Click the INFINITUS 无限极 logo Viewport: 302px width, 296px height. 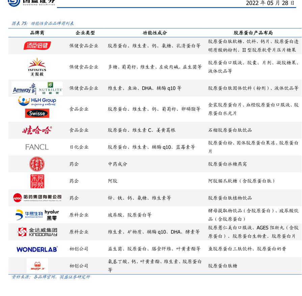[x=37, y=67]
